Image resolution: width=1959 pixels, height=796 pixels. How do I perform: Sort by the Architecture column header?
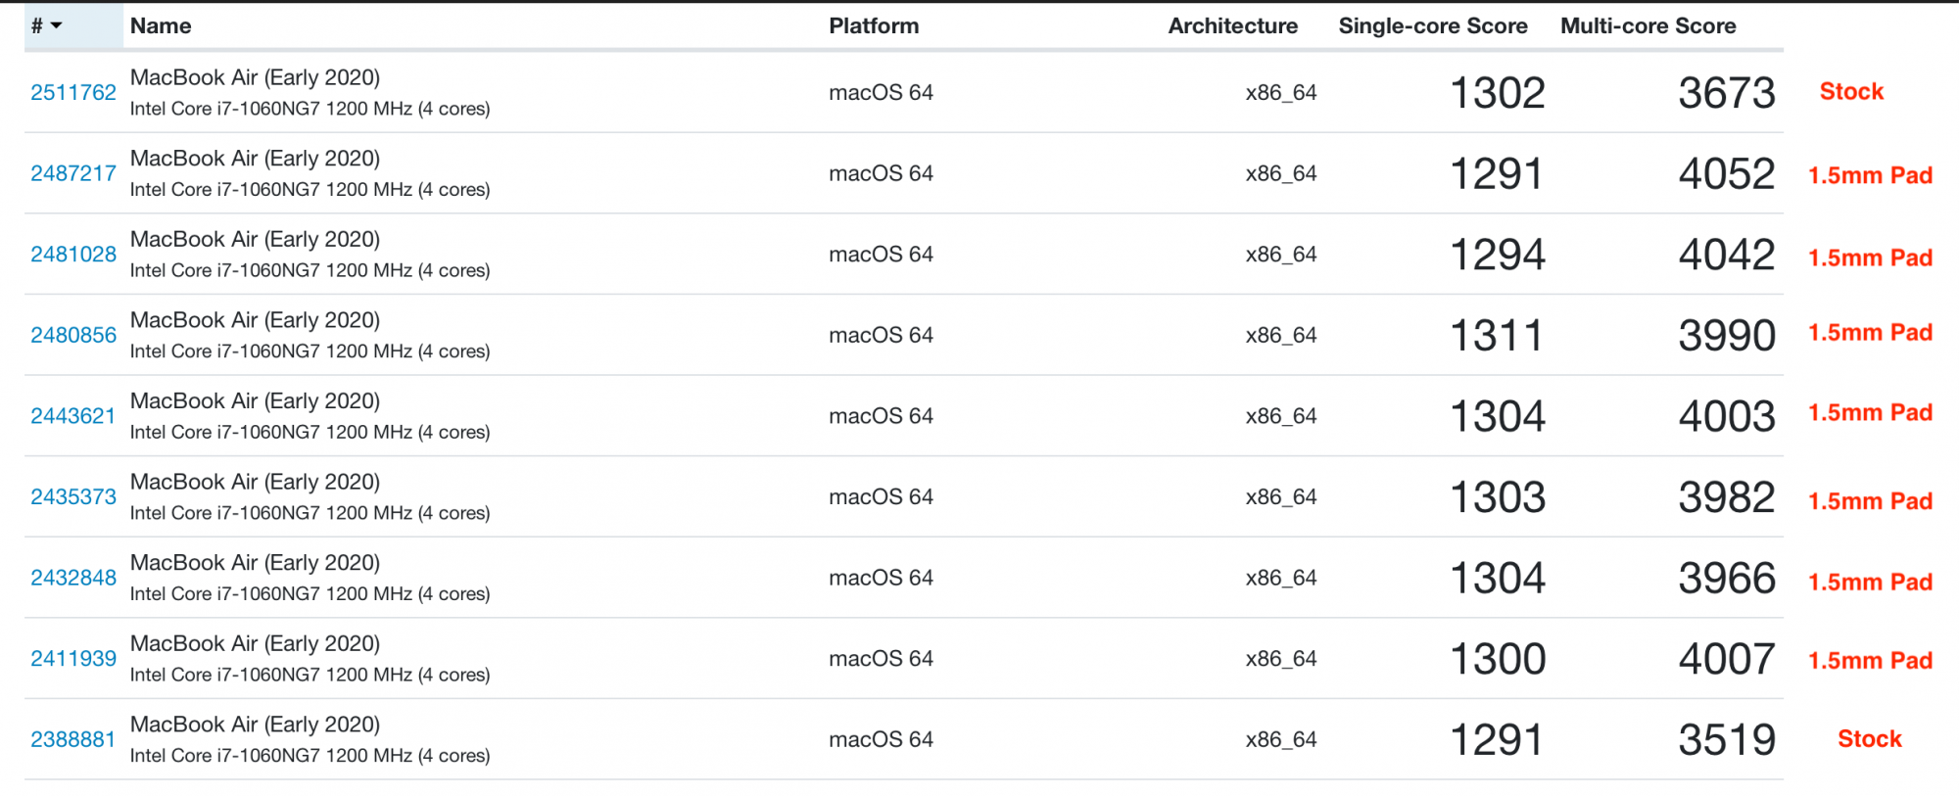pos(1232,25)
